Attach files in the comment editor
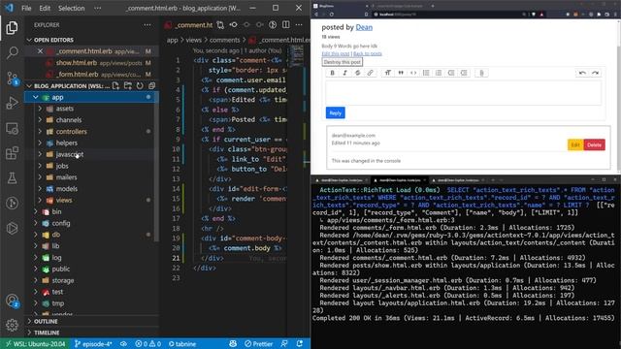The height and width of the screenshot is (349, 621). [481, 73]
